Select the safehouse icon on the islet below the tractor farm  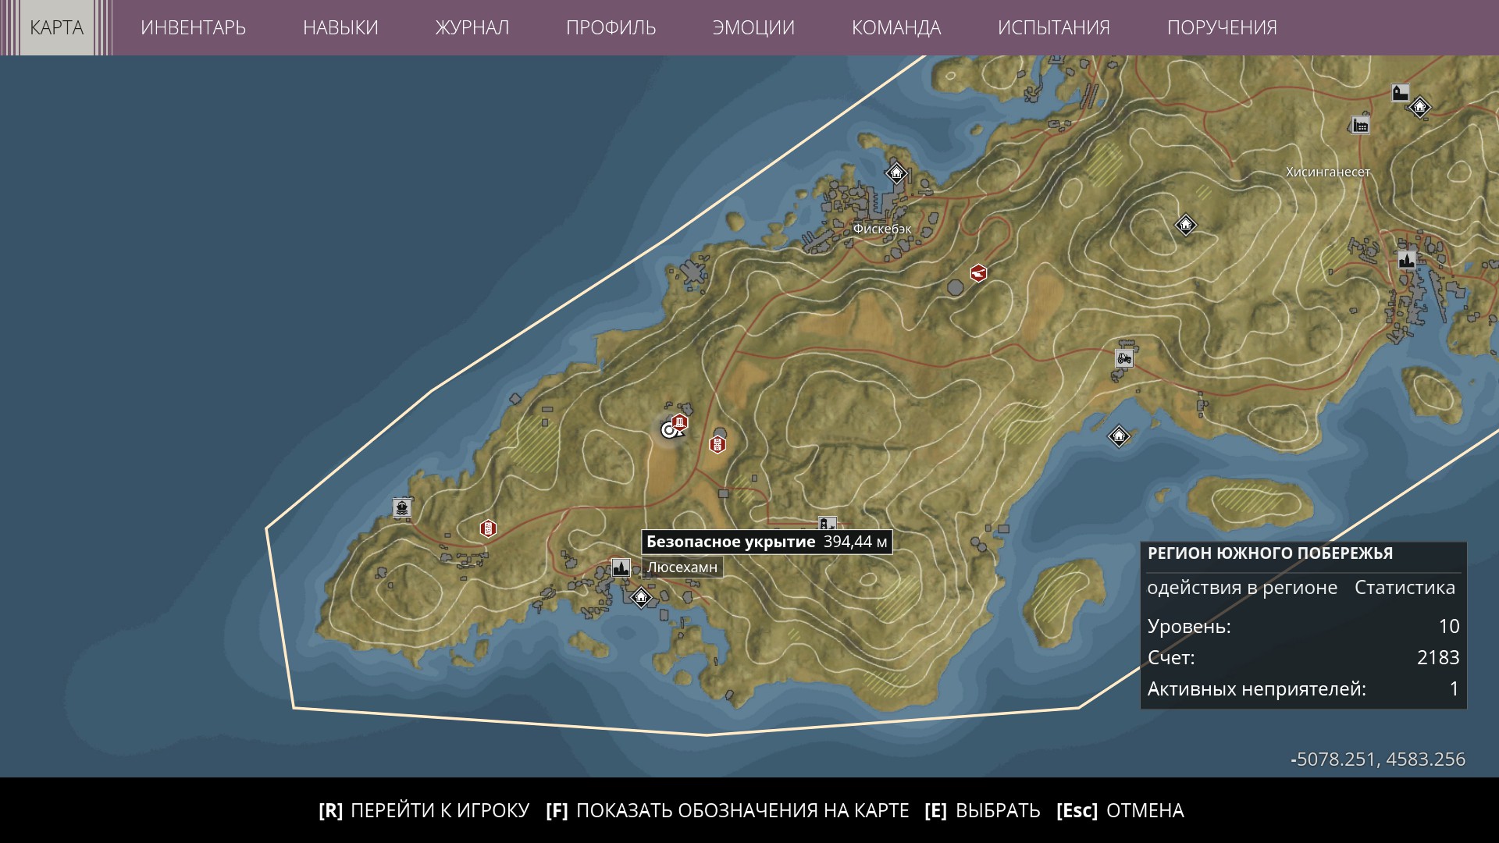(x=1119, y=435)
